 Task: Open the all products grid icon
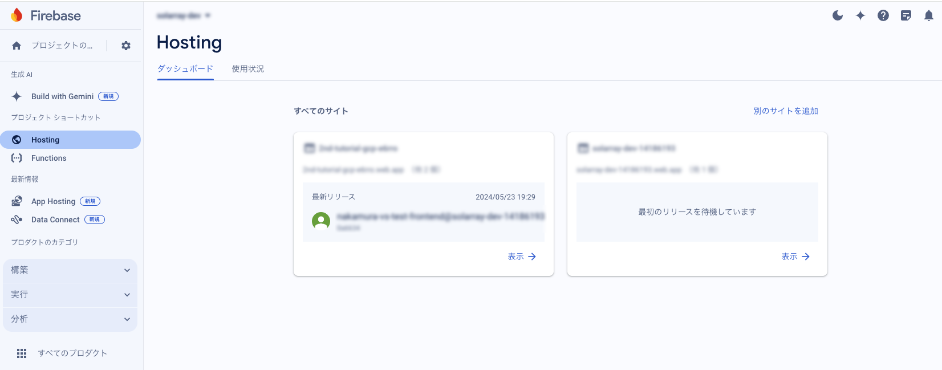tap(22, 353)
